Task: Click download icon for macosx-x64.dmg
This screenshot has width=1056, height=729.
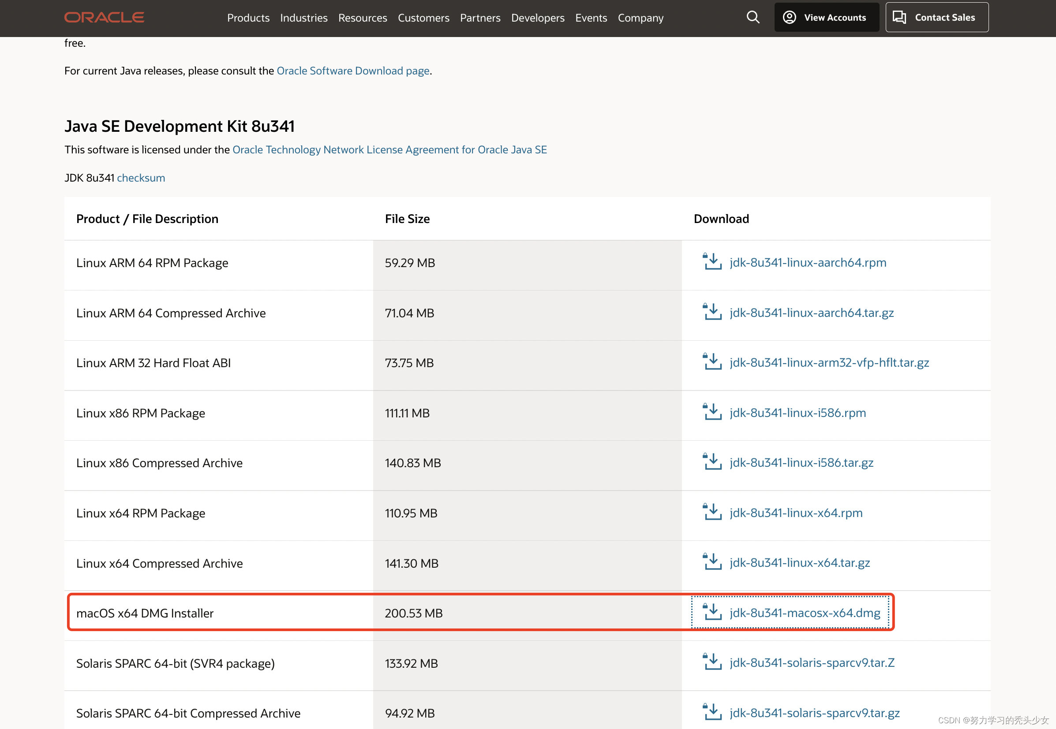Action: click(712, 613)
